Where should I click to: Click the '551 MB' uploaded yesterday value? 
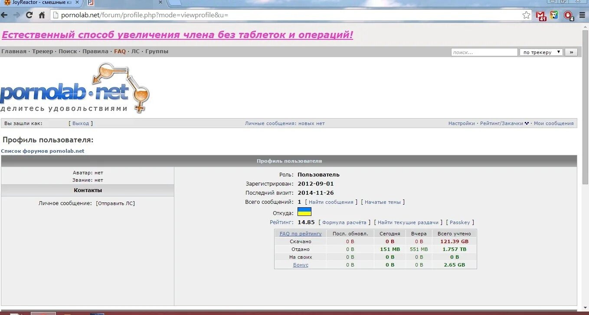coord(419,249)
